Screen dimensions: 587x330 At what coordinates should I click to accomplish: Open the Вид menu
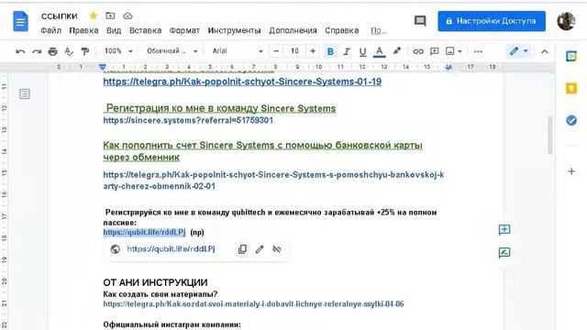[114, 30]
